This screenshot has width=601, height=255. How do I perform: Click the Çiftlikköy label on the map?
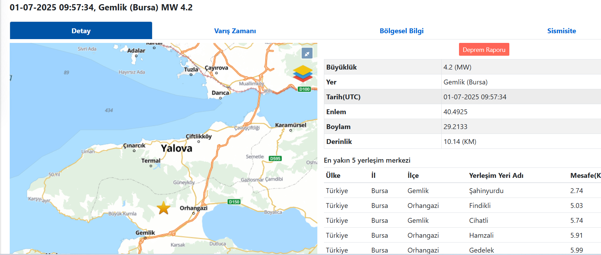click(x=199, y=136)
